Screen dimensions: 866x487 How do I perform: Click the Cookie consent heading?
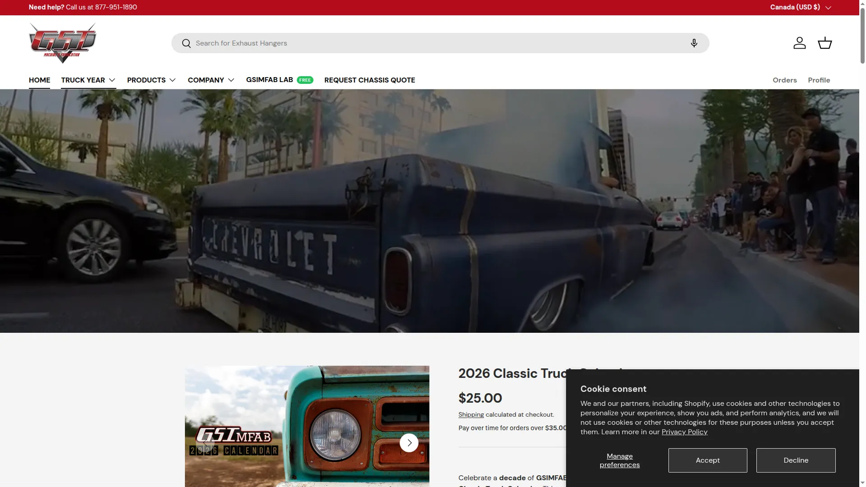coord(613,389)
